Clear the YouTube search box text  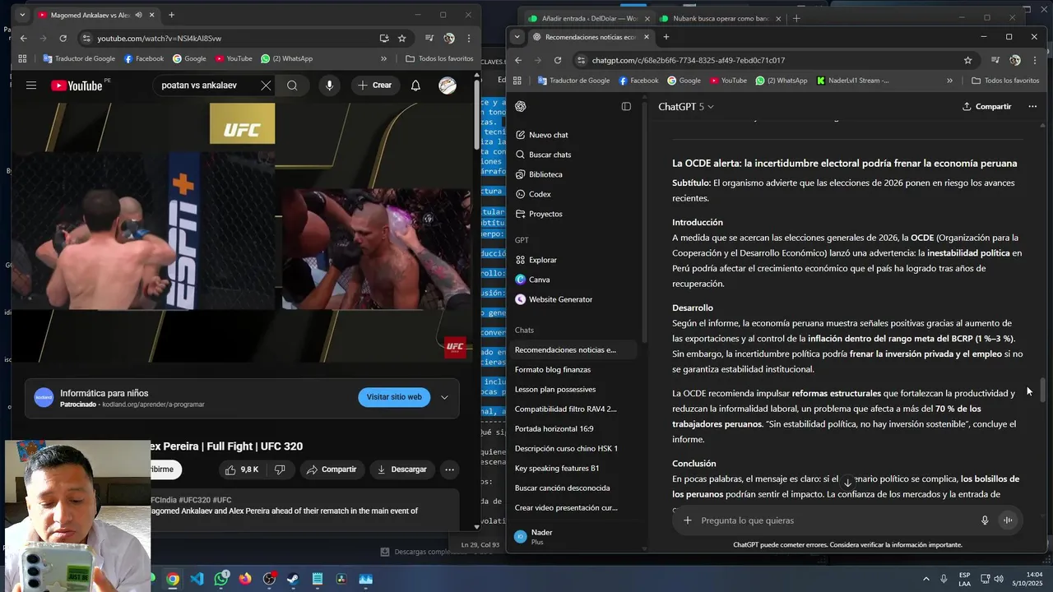tap(266, 86)
